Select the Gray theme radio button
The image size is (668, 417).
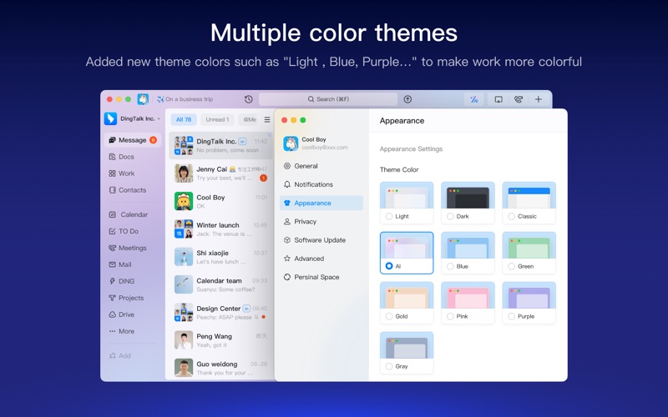click(389, 366)
